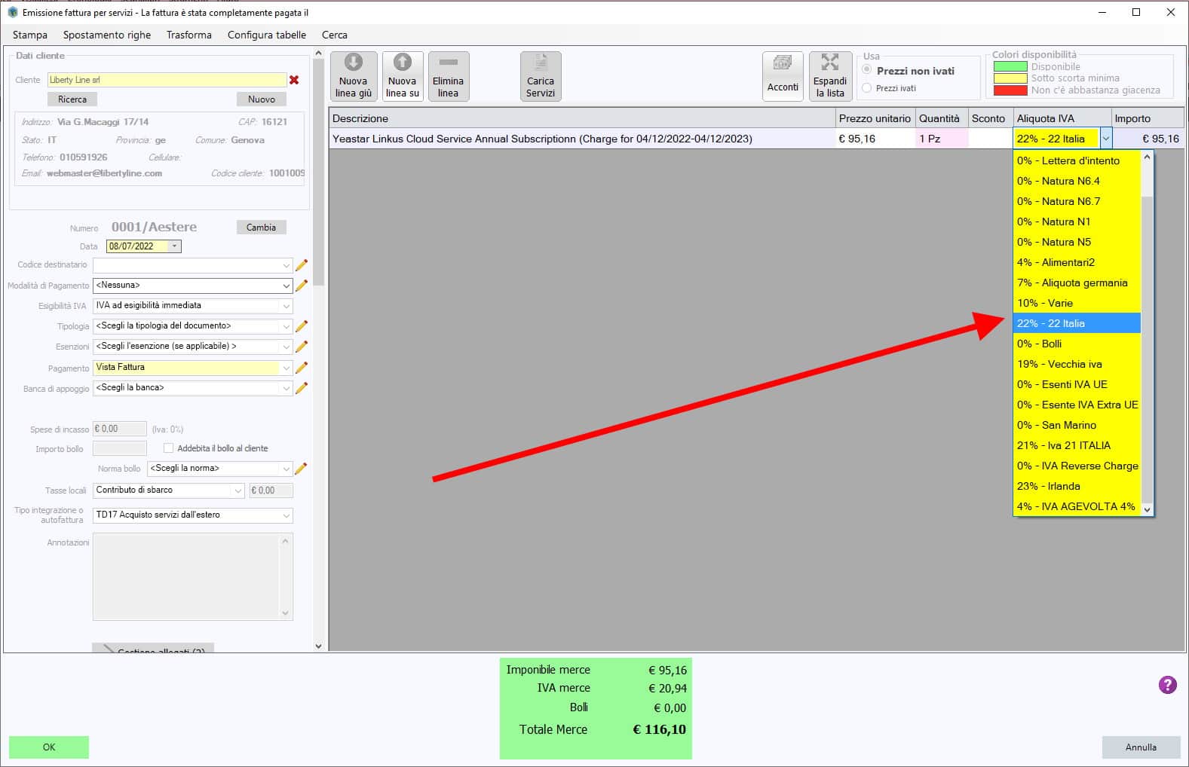Click Spese di incasso field
Screen dimensions: 1189x767
pyautogui.click(x=119, y=429)
